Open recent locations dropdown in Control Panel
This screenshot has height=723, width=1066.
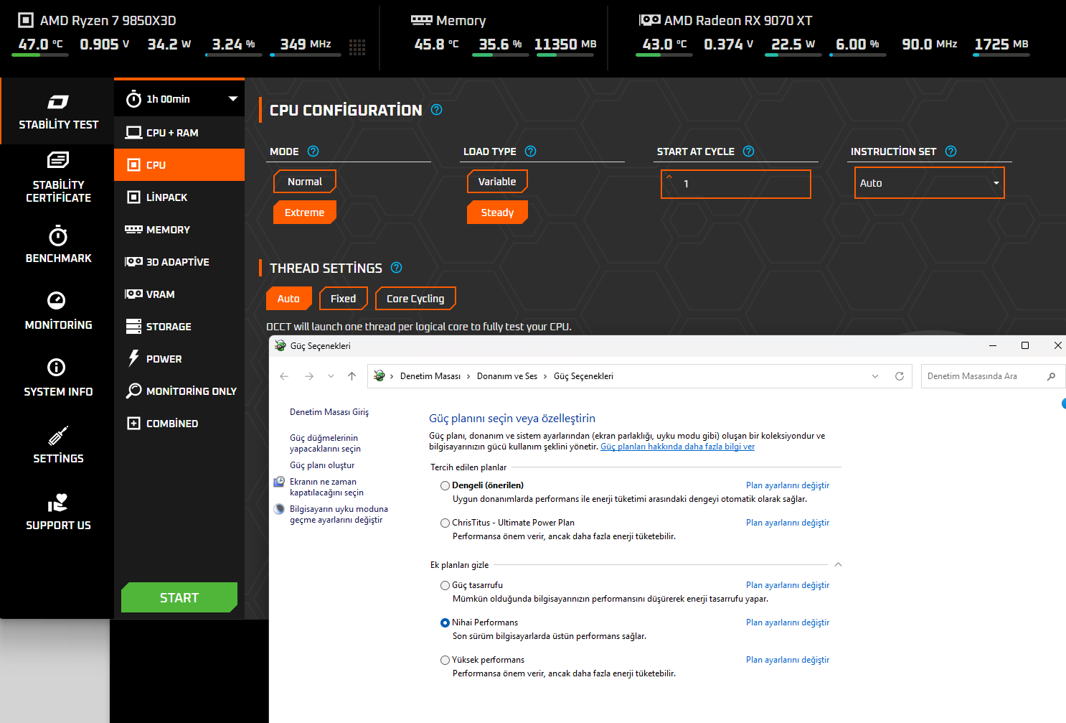click(x=331, y=376)
